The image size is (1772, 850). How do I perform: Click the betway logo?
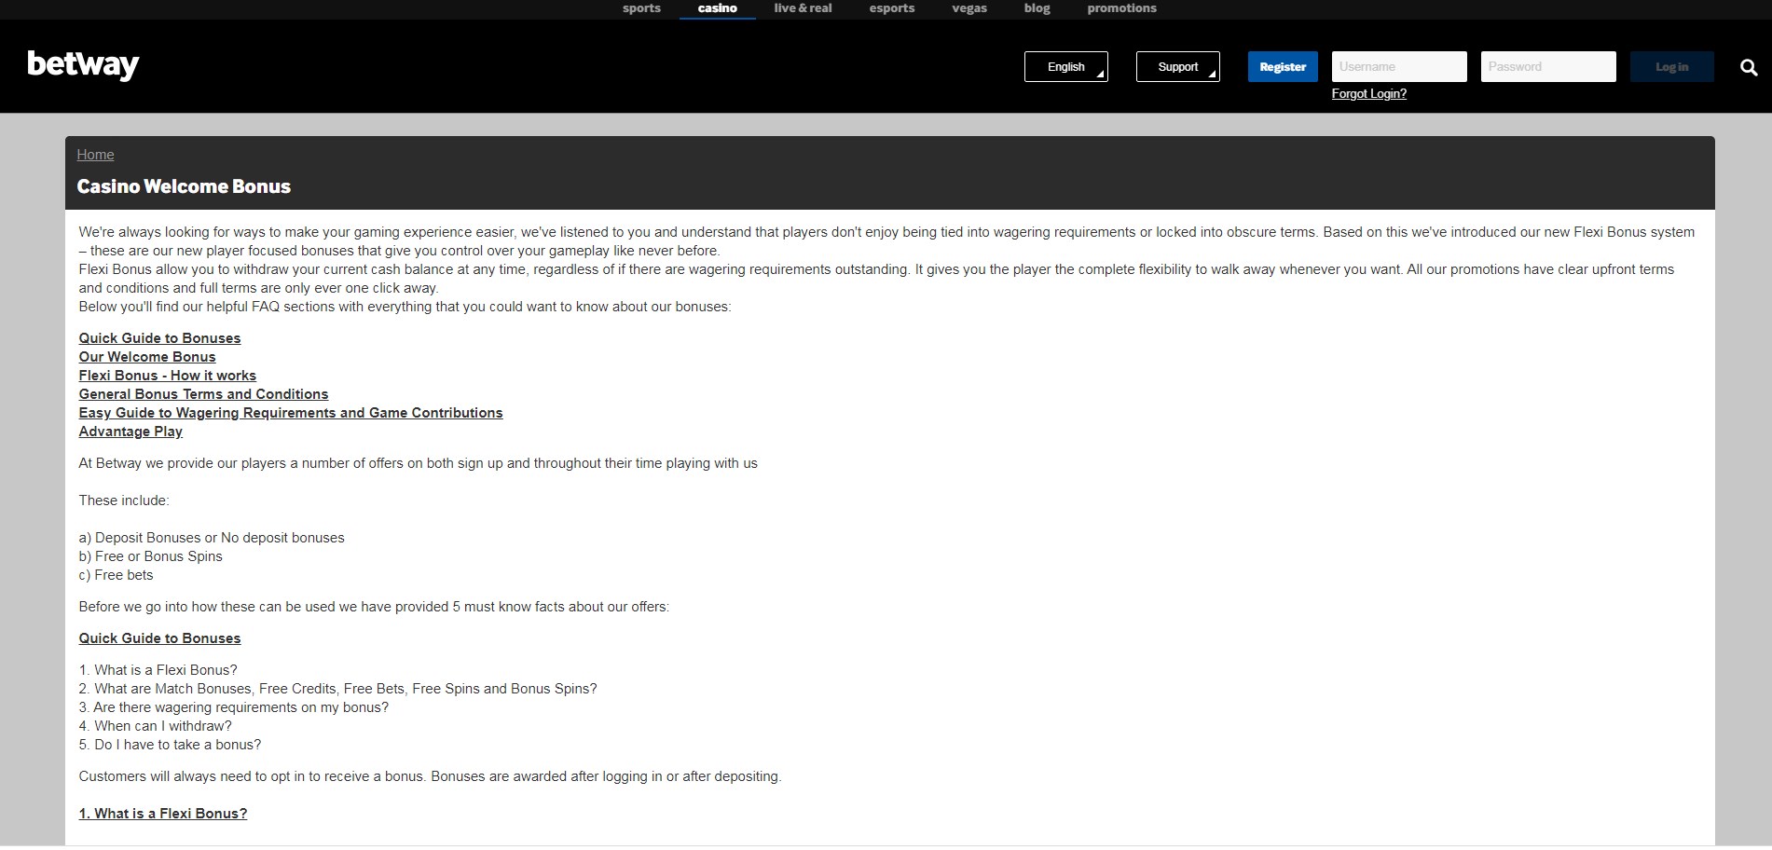(x=83, y=65)
